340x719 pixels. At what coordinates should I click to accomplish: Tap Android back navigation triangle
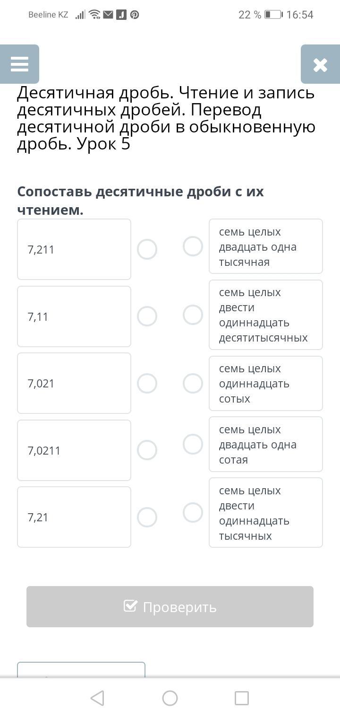(x=97, y=698)
